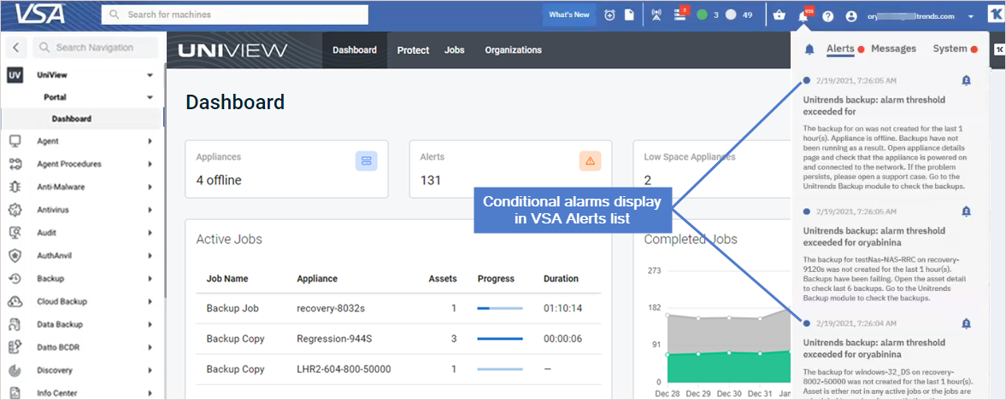The image size is (1006, 400).
Task: Open the What's New button
Action: (x=569, y=14)
